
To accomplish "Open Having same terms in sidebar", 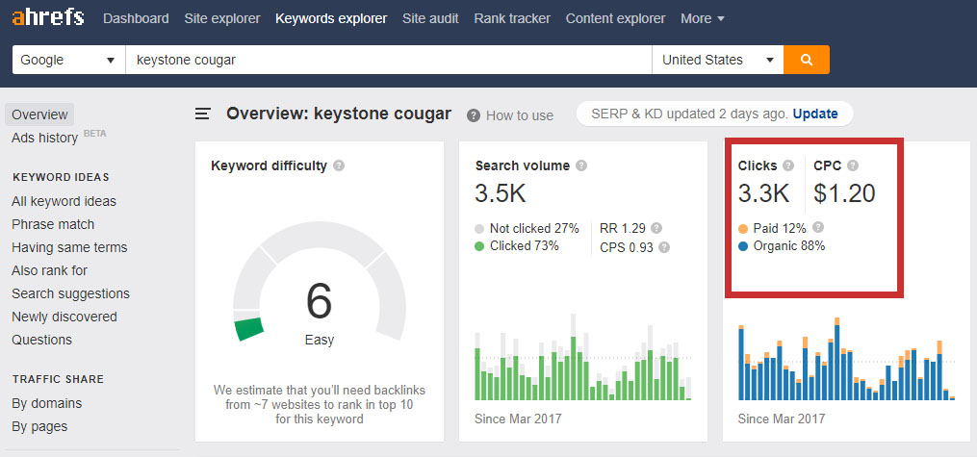I will tap(69, 247).
